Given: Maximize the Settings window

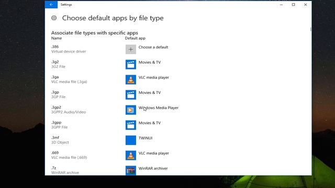Looking at the screenshot, I should pyautogui.click(x=293, y=5).
